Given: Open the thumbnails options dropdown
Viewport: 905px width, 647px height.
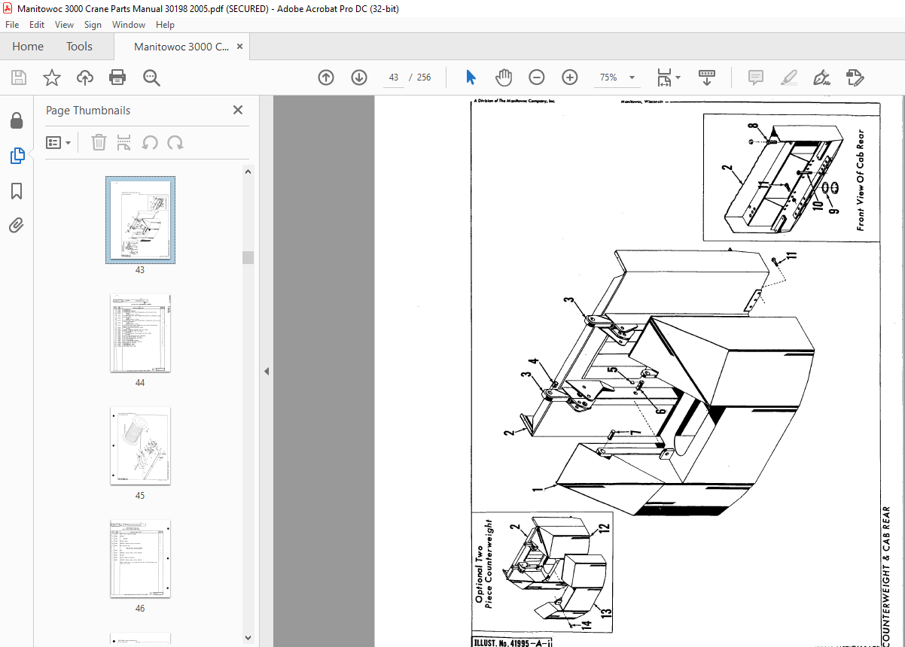Looking at the screenshot, I should [x=59, y=142].
